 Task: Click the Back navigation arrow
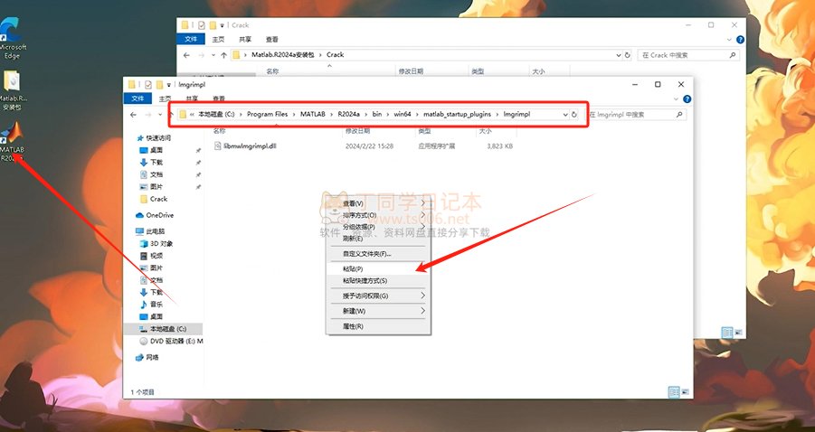pyautogui.click(x=134, y=115)
